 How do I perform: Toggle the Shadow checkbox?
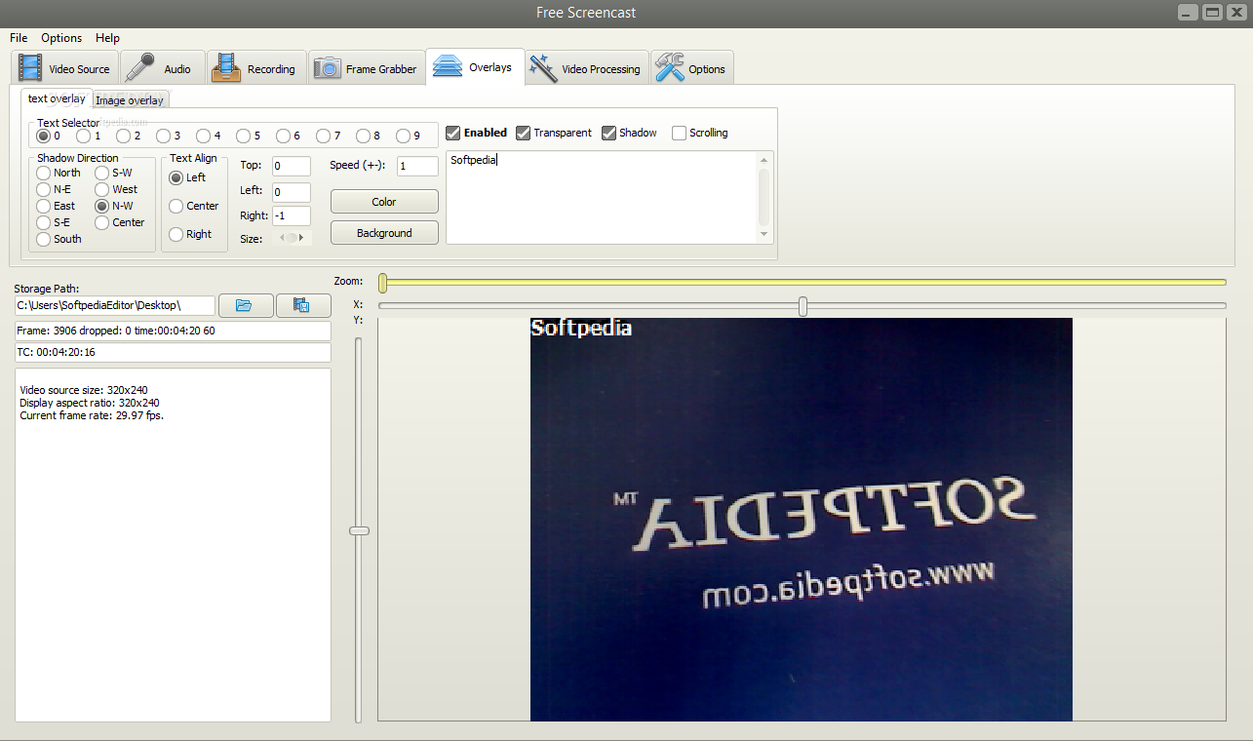609,133
